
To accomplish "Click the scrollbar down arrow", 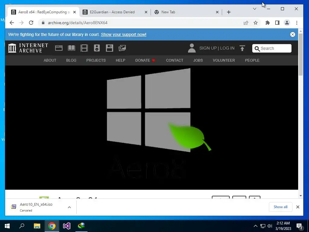I will pos(301,196).
